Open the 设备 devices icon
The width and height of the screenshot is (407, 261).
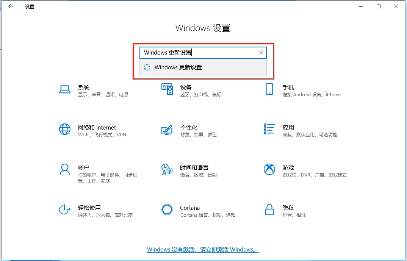[167, 89]
